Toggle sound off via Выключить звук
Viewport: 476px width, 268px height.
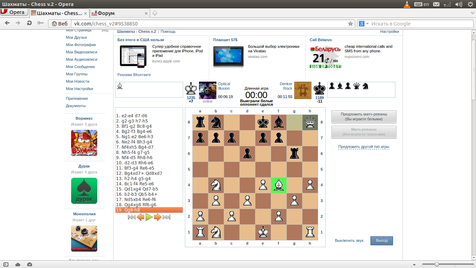click(x=349, y=240)
